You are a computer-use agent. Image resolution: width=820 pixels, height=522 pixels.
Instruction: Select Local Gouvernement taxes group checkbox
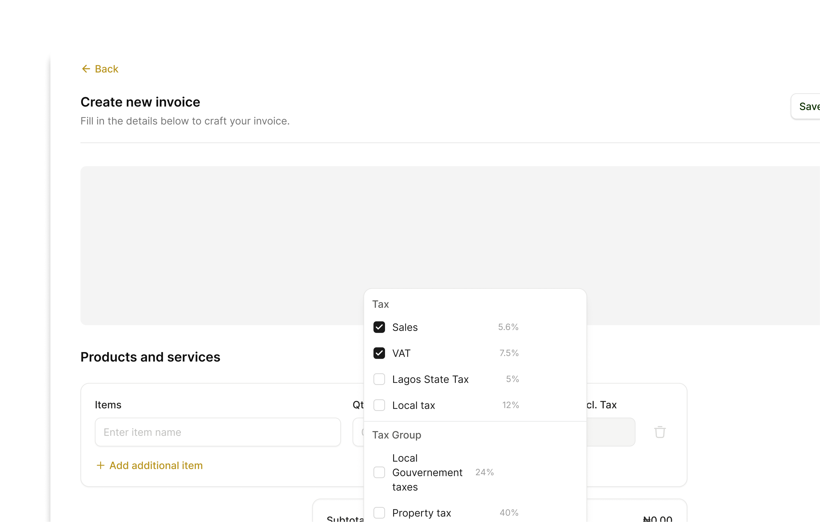coord(379,473)
